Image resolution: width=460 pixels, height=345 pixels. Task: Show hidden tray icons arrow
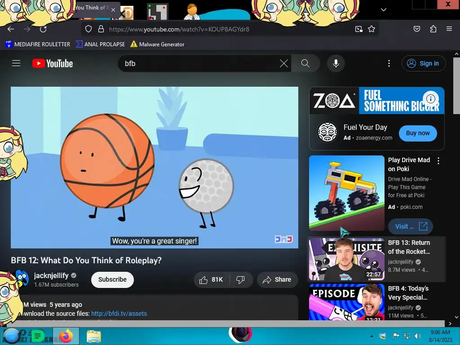(372, 336)
